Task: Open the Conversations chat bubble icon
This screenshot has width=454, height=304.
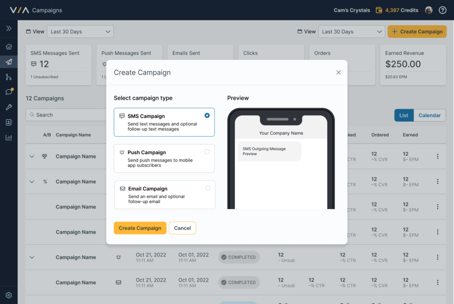Action: (8, 92)
